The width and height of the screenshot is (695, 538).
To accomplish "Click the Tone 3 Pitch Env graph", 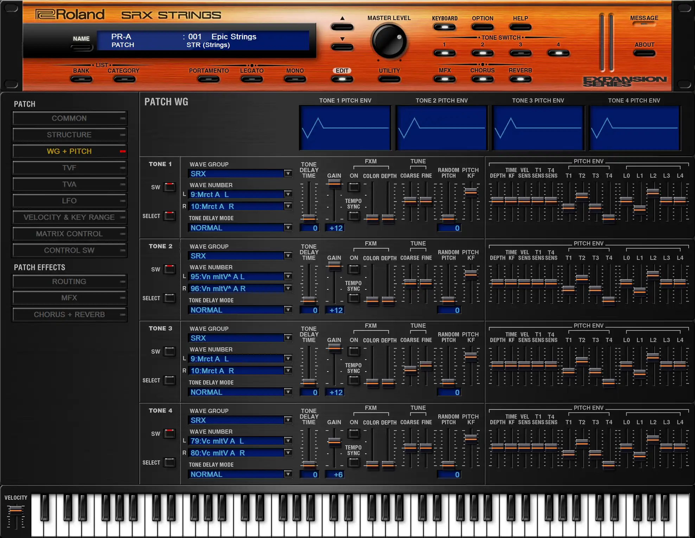I will [x=538, y=128].
